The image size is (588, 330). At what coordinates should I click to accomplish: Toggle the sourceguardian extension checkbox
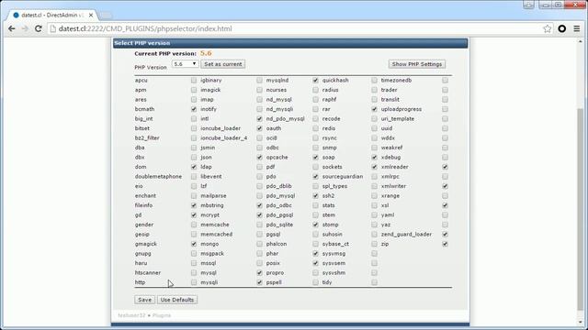point(374,176)
